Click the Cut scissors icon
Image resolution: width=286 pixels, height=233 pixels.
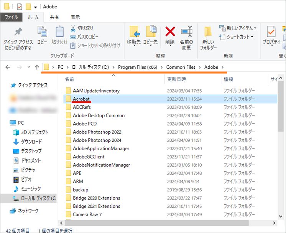pyautogui.click(x=73, y=28)
